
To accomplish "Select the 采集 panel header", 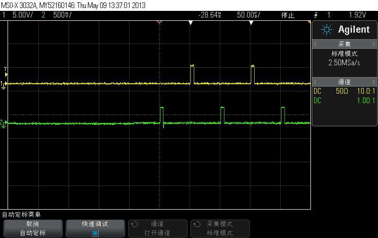I will [344, 44].
